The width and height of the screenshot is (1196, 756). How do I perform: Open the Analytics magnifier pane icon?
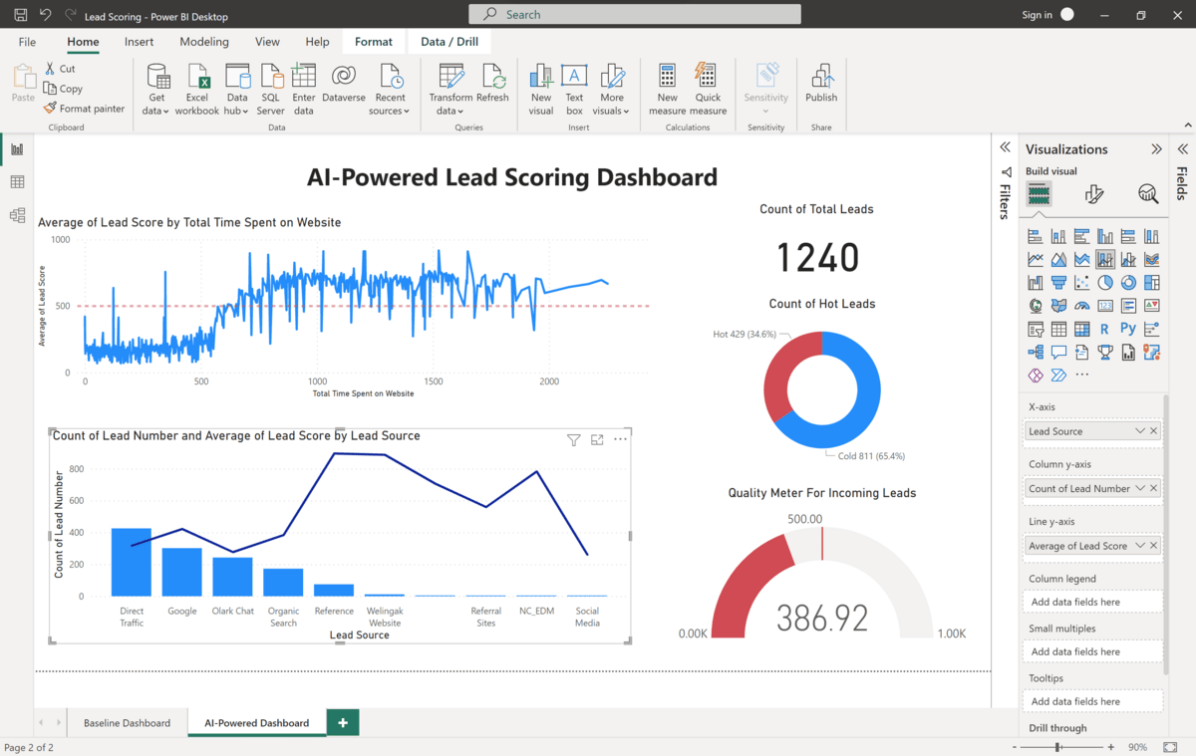tap(1148, 194)
